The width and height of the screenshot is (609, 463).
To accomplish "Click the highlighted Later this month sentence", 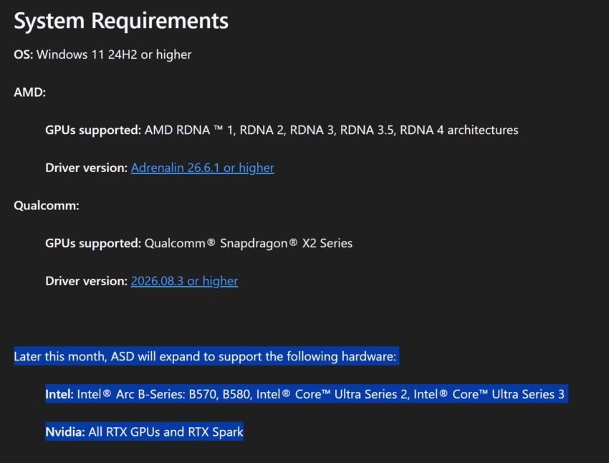I will pyautogui.click(x=205, y=356).
